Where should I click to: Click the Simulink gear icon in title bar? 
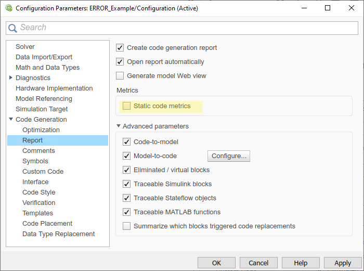coord(8,8)
